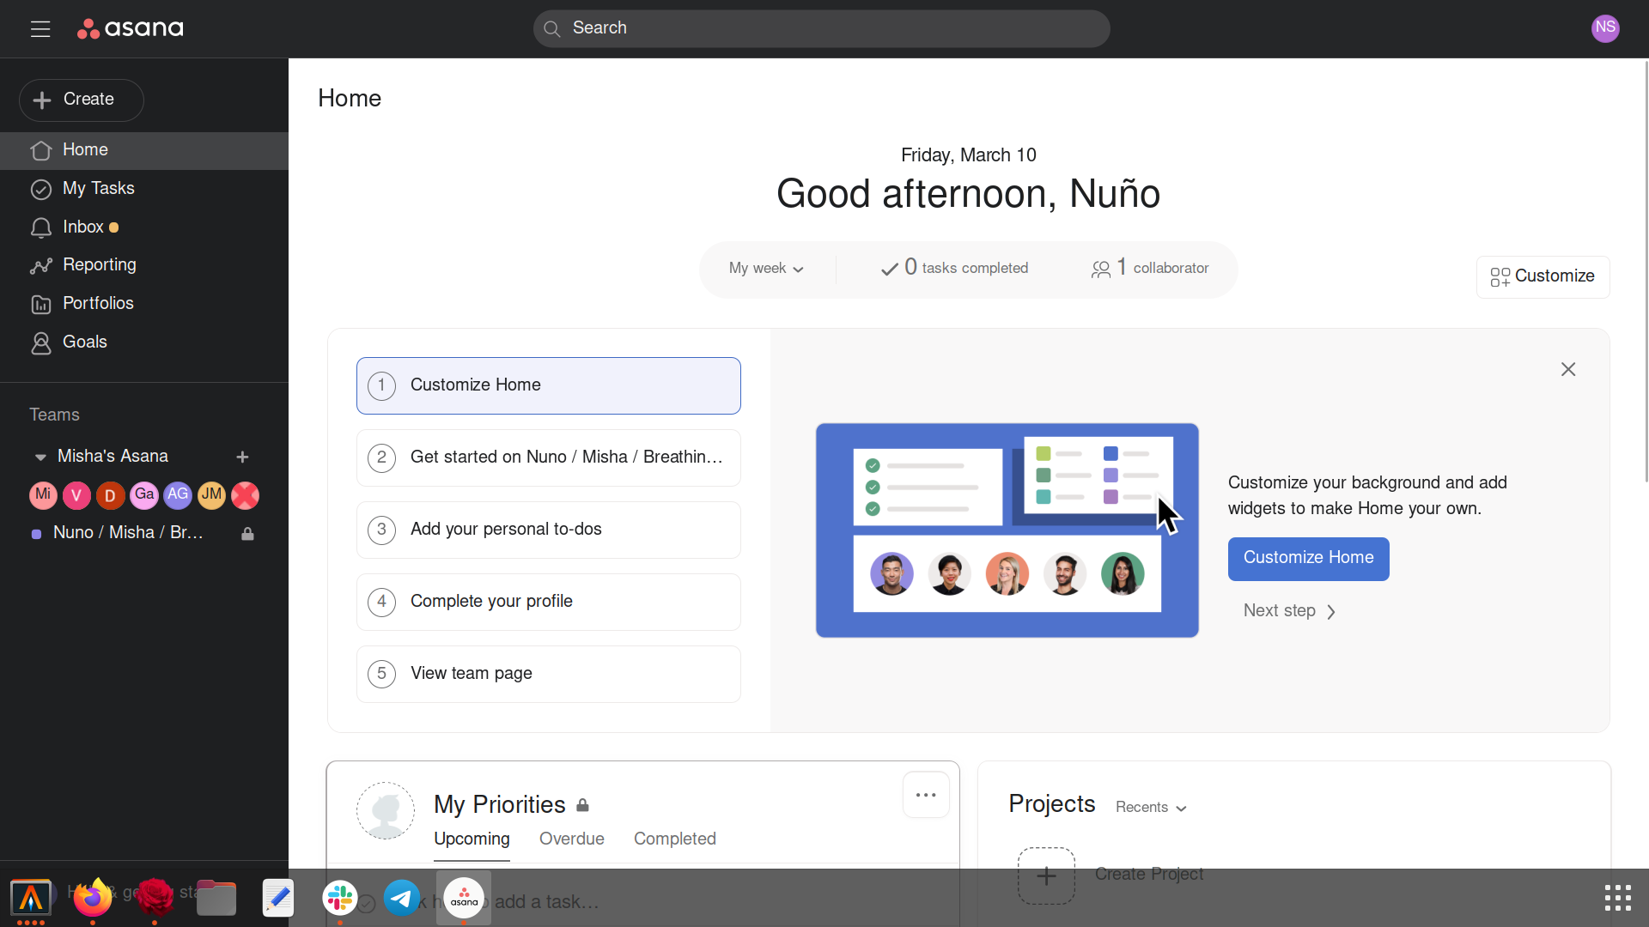
Task: Click the NS profile avatar
Action: point(1604,28)
